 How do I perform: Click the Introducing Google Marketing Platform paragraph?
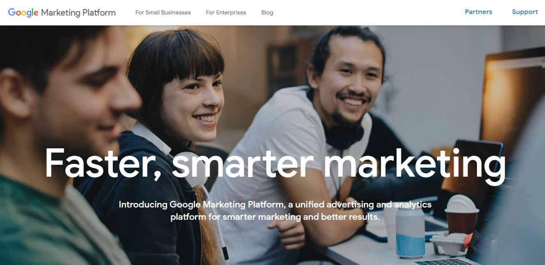[275, 210]
